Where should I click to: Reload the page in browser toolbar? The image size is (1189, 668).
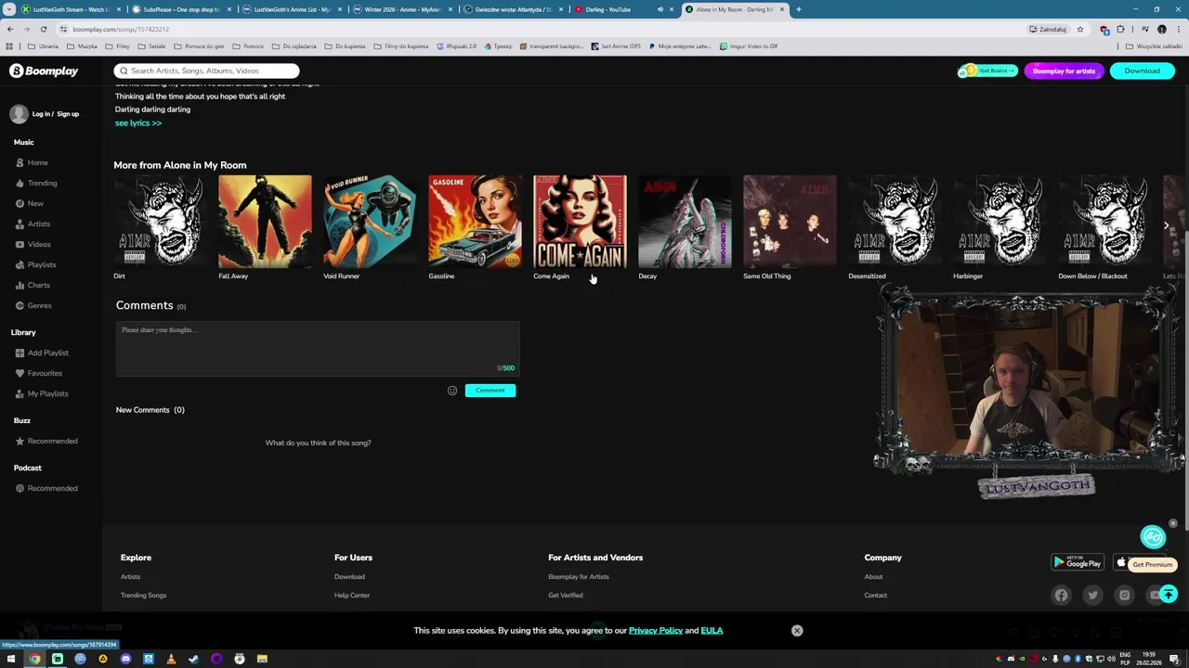(x=43, y=29)
